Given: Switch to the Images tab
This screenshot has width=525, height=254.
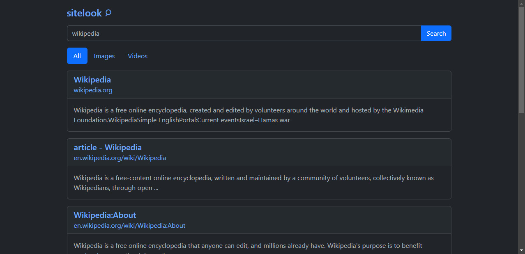Looking at the screenshot, I should tap(104, 56).
